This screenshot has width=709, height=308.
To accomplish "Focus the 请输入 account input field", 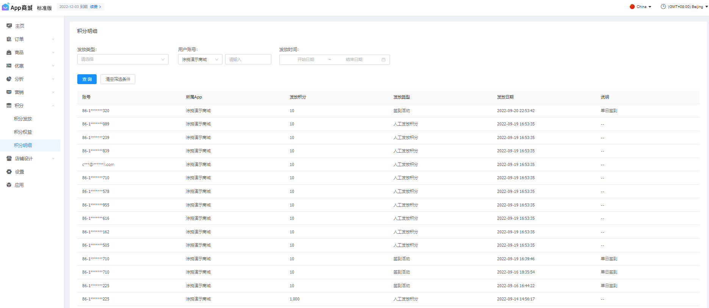I will click(x=248, y=59).
